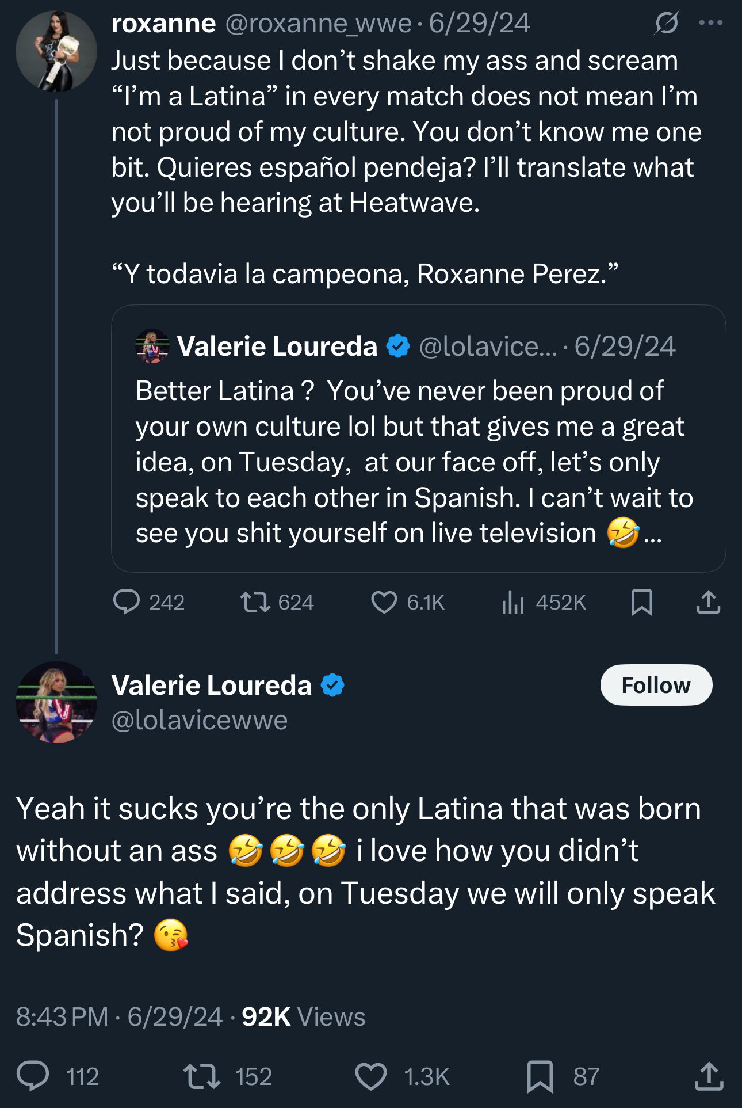Share Valerie's tweet

pos(708,1076)
